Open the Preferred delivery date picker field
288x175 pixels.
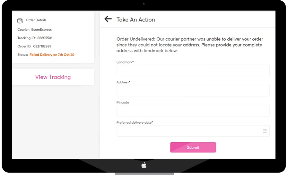click(x=189, y=131)
